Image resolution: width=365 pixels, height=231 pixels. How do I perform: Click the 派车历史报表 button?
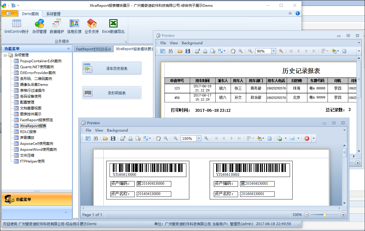pyautogui.click(x=112, y=68)
